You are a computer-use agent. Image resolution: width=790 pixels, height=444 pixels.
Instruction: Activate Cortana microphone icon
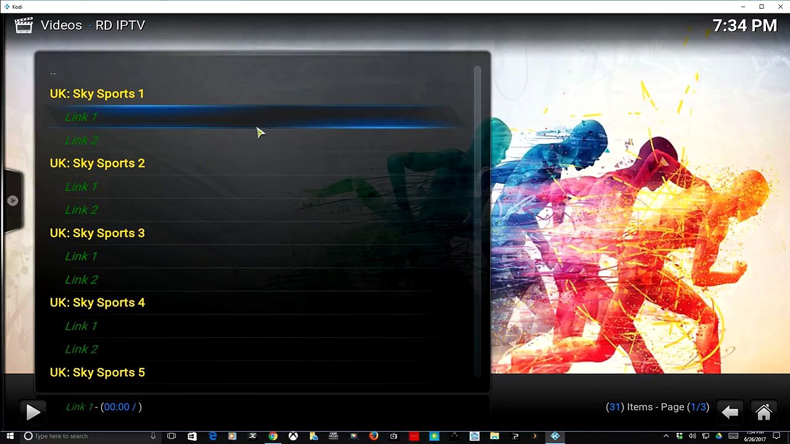(x=152, y=436)
